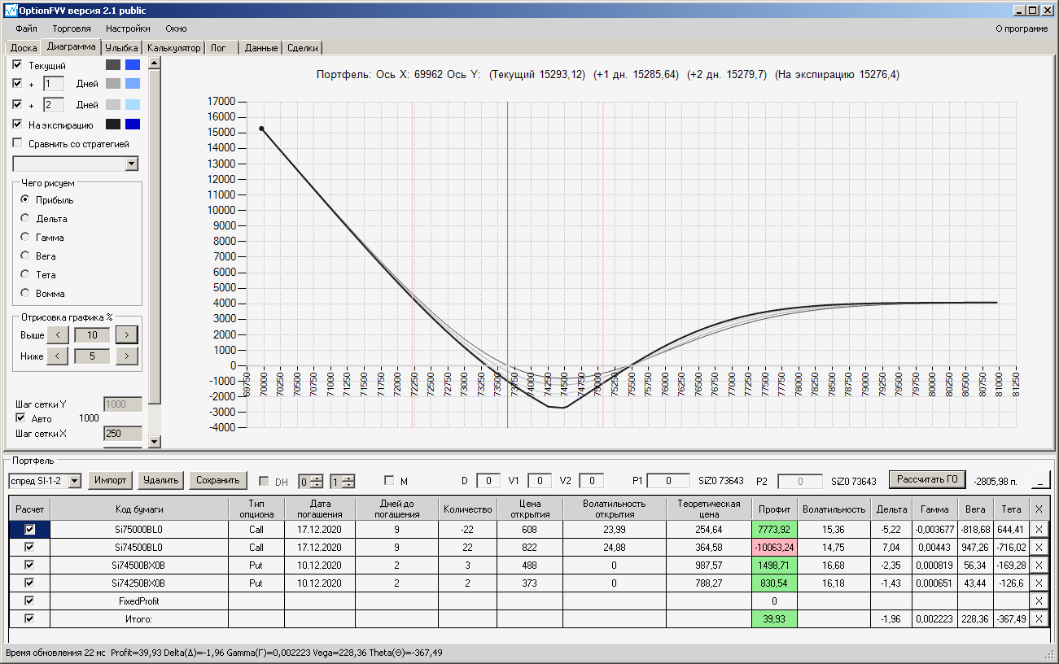This screenshot has width=1059, height=664.
Task: Open the Файл menu
Action: pyautogui.click(x=26, y=28)
